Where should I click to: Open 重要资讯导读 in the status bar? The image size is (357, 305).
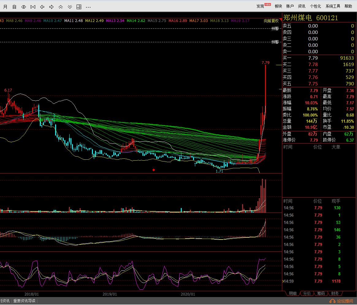coord(24,301)
